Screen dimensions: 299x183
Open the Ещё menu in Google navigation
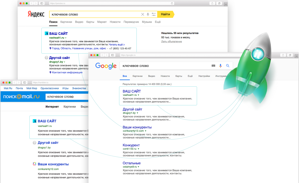190,76
